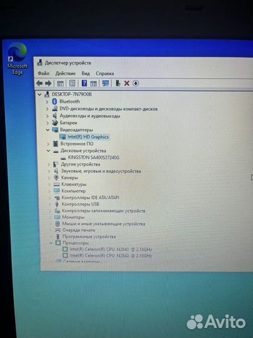
Task: Select KINGSTON SA400S37240G disk
Action: click(93, 158)
